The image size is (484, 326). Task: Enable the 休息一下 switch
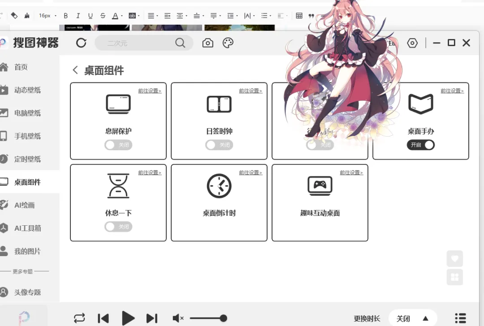pos(118,227)
